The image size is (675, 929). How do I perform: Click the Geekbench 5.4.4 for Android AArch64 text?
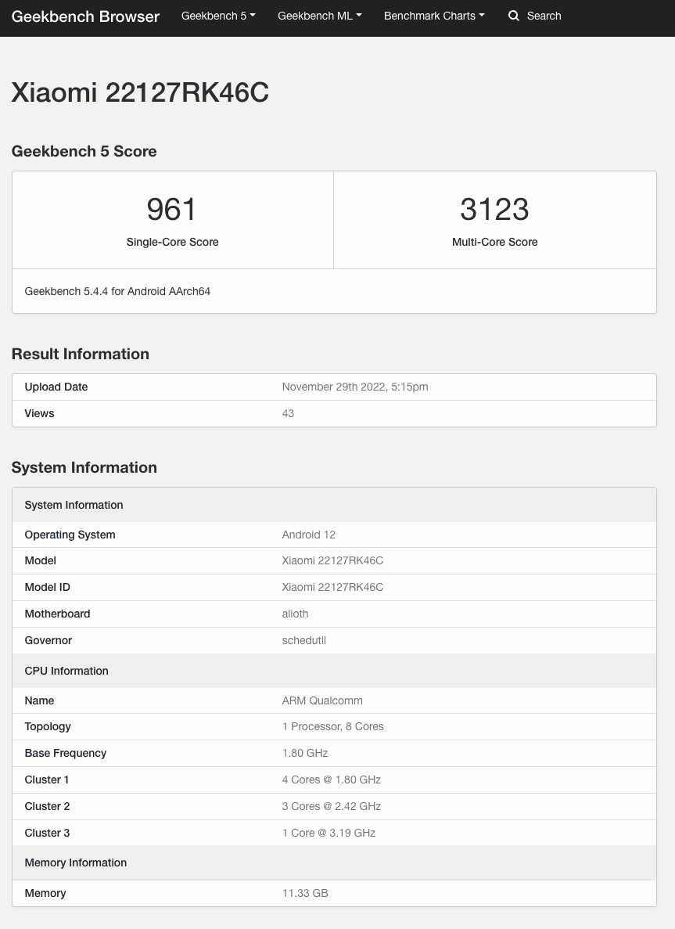tap(117, 291)
